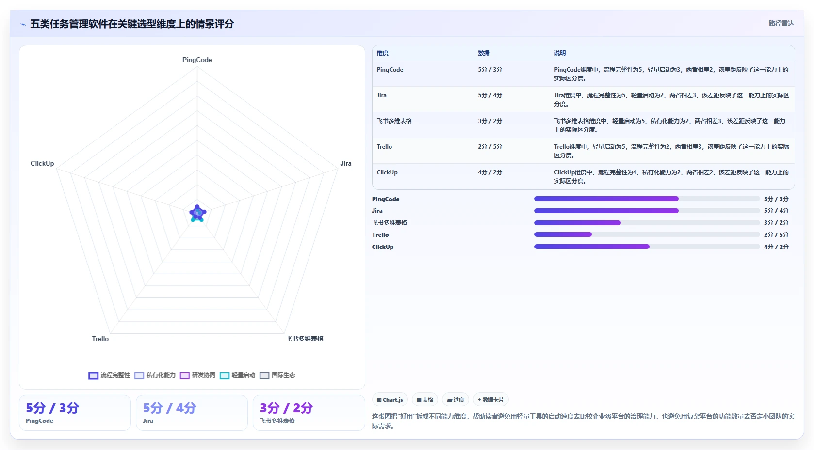Click the 3分 / 2分 value in the table
This screenshot has height=450, width=814.
pyautogui.click(x=490, y=121)
